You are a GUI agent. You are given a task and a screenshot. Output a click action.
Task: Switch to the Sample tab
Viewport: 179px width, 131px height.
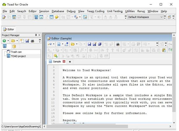[x=57, y=61]
